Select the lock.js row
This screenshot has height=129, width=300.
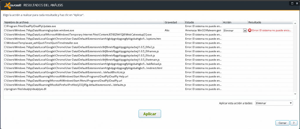148,55
